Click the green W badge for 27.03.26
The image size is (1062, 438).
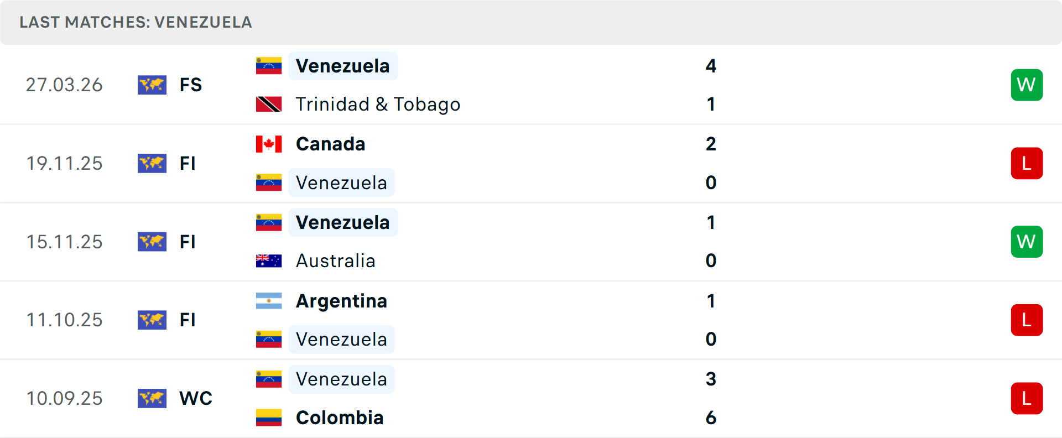1027,85
